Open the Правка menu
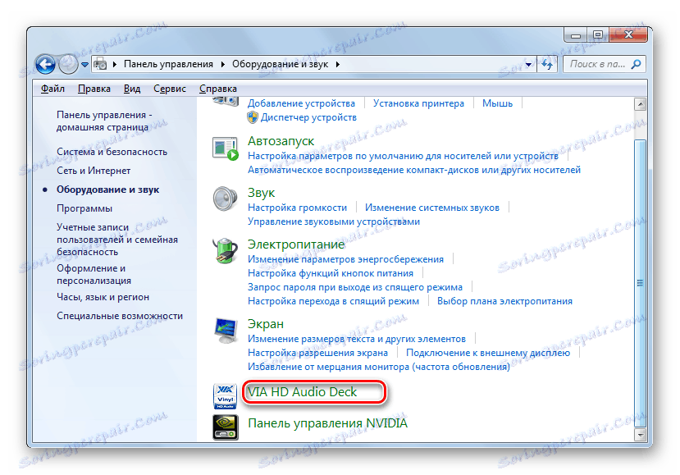The height and width of the screenshot is (475, 680). (94, 89)
